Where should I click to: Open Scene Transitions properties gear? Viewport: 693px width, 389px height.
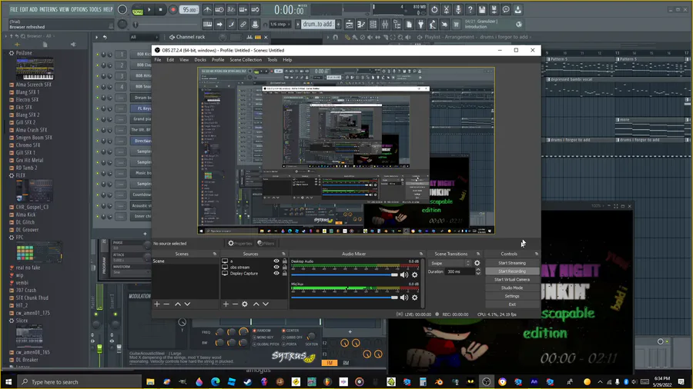tap(477, 263)
